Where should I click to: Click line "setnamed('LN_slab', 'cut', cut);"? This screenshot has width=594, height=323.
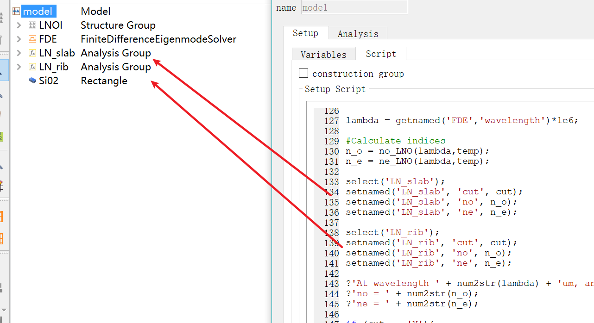(434, 192)
